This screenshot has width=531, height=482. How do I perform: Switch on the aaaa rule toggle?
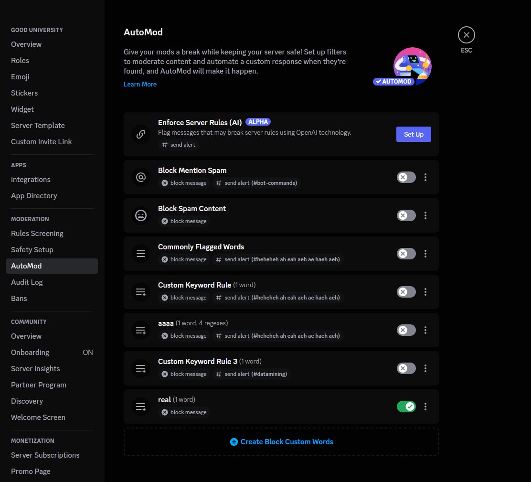point(406,330)
